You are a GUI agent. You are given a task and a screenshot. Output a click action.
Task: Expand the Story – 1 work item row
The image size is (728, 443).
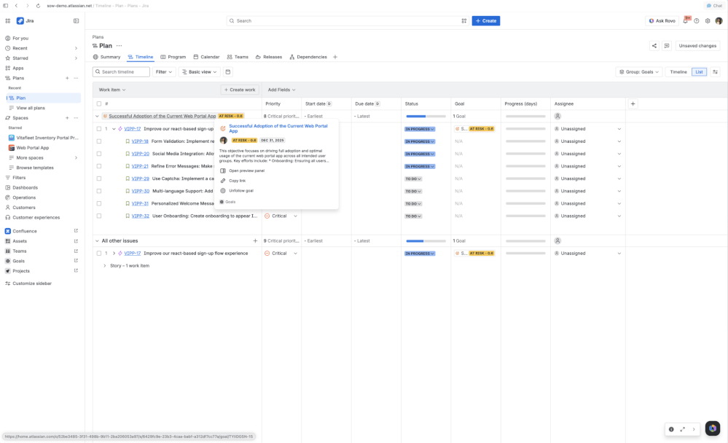point(104,266)
